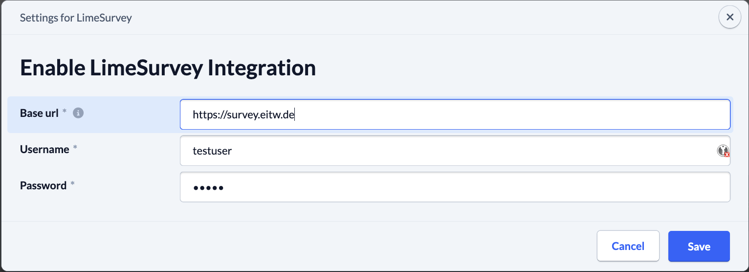Click the https://survey.eitw.de text

click(243, 114)
